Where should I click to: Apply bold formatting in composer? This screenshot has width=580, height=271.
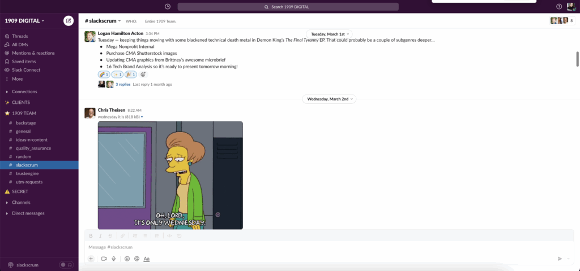91,235
